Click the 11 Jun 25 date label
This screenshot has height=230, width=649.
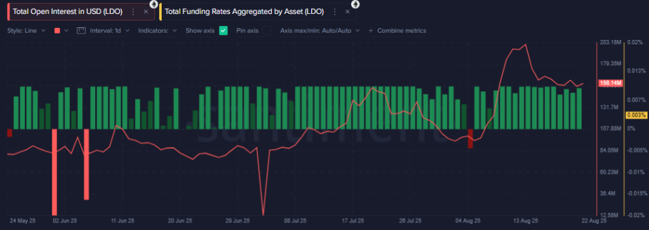122,221
